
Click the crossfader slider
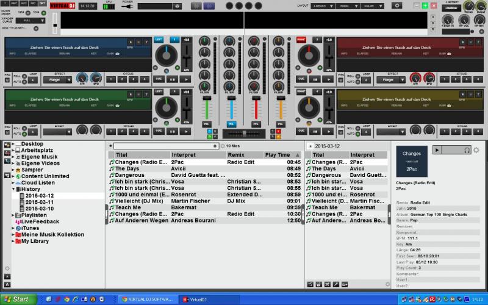pos(244,134)
